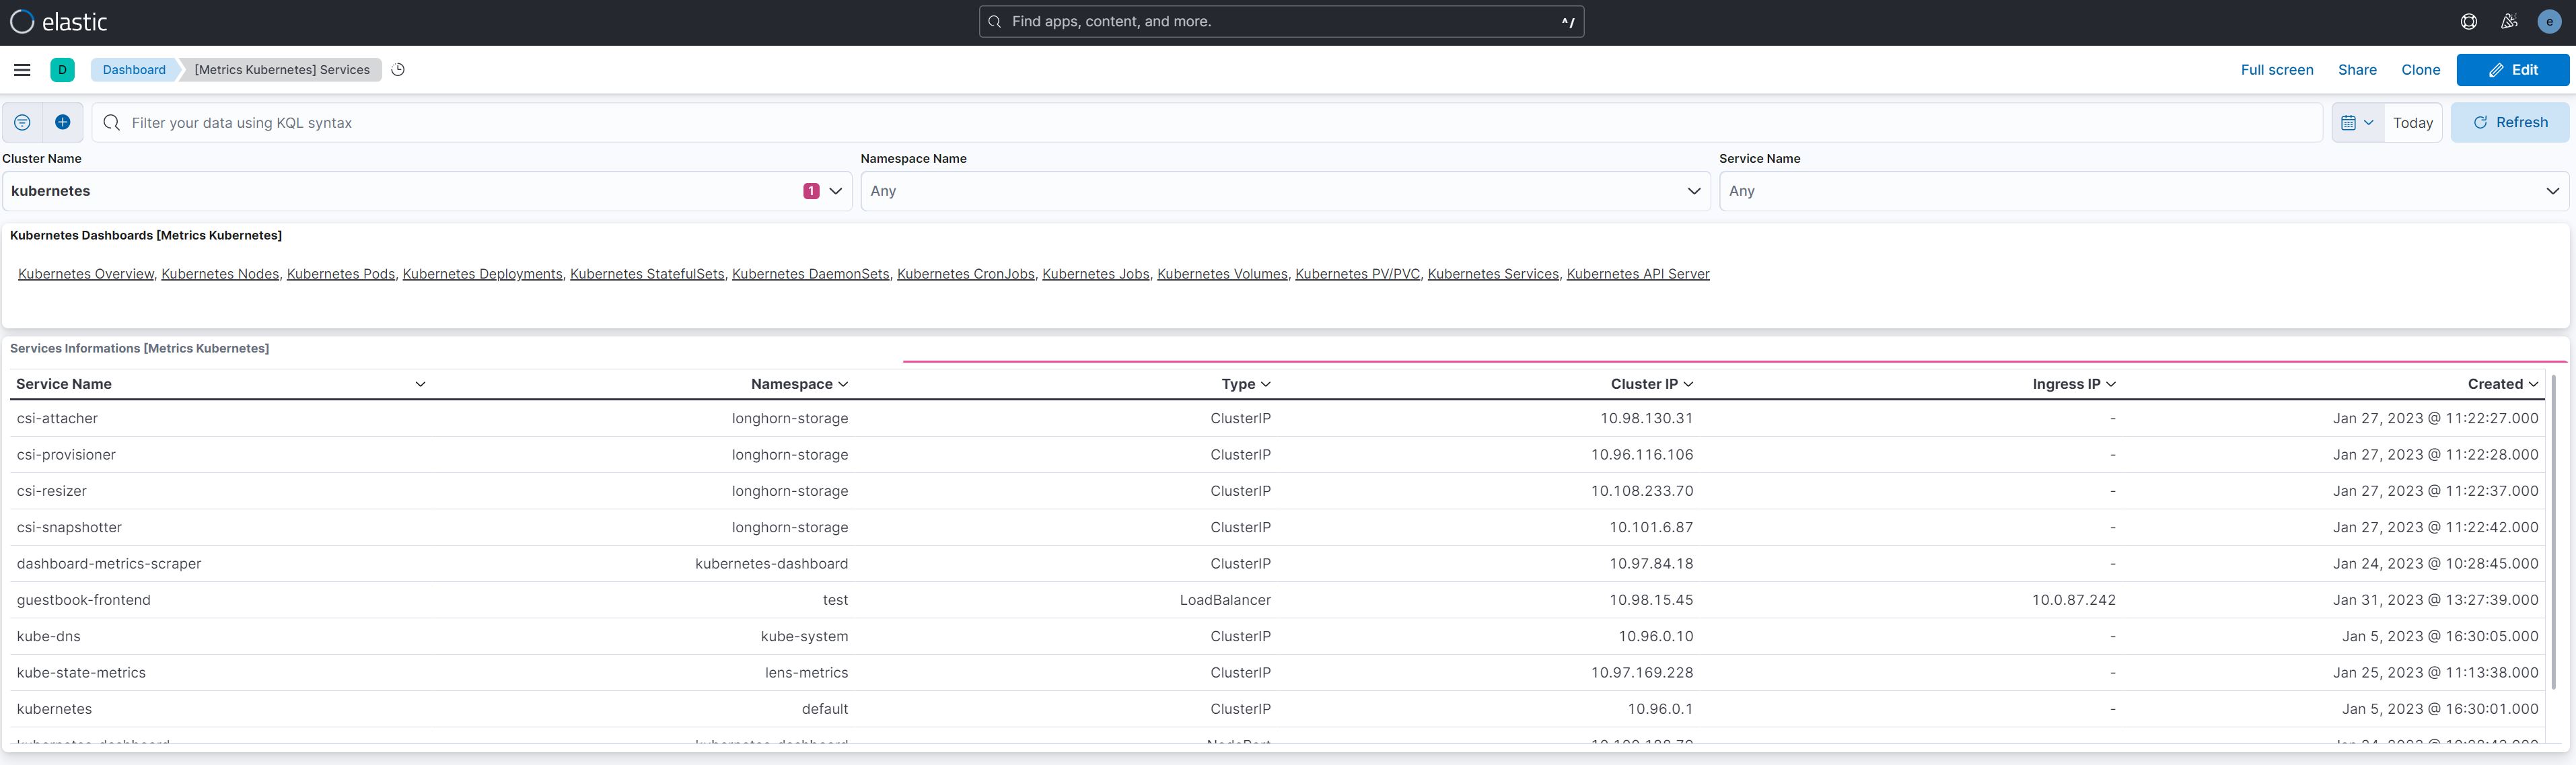This screenshot has width=2576, height=765.
Task: Open Namespace column options chevron
Action: [x=843, y=384]
